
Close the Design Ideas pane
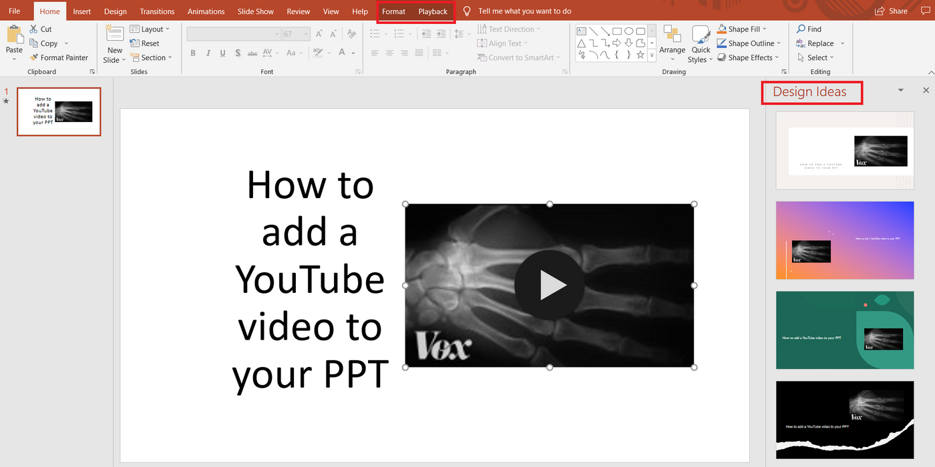(x=926, y=90)
